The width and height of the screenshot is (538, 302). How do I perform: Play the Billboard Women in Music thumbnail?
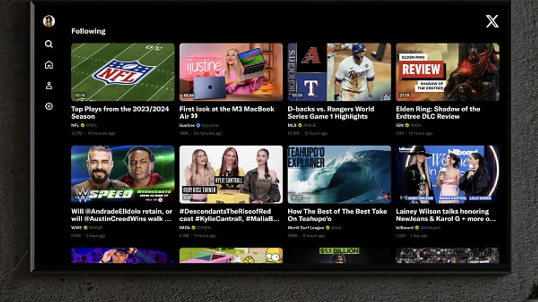point(447,174)
